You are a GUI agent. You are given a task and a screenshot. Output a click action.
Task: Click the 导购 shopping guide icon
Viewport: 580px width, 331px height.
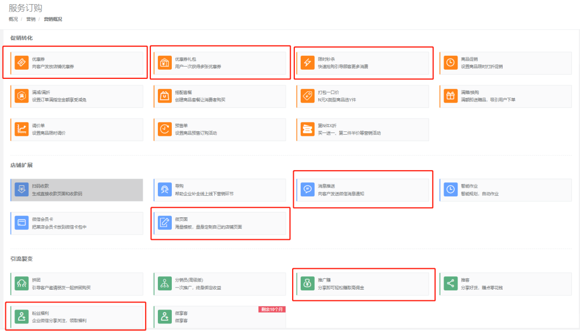coord(165,189)
